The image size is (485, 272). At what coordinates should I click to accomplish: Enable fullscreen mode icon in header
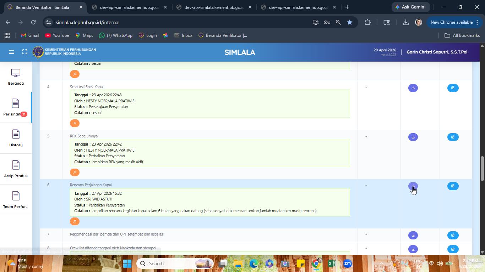24,52
